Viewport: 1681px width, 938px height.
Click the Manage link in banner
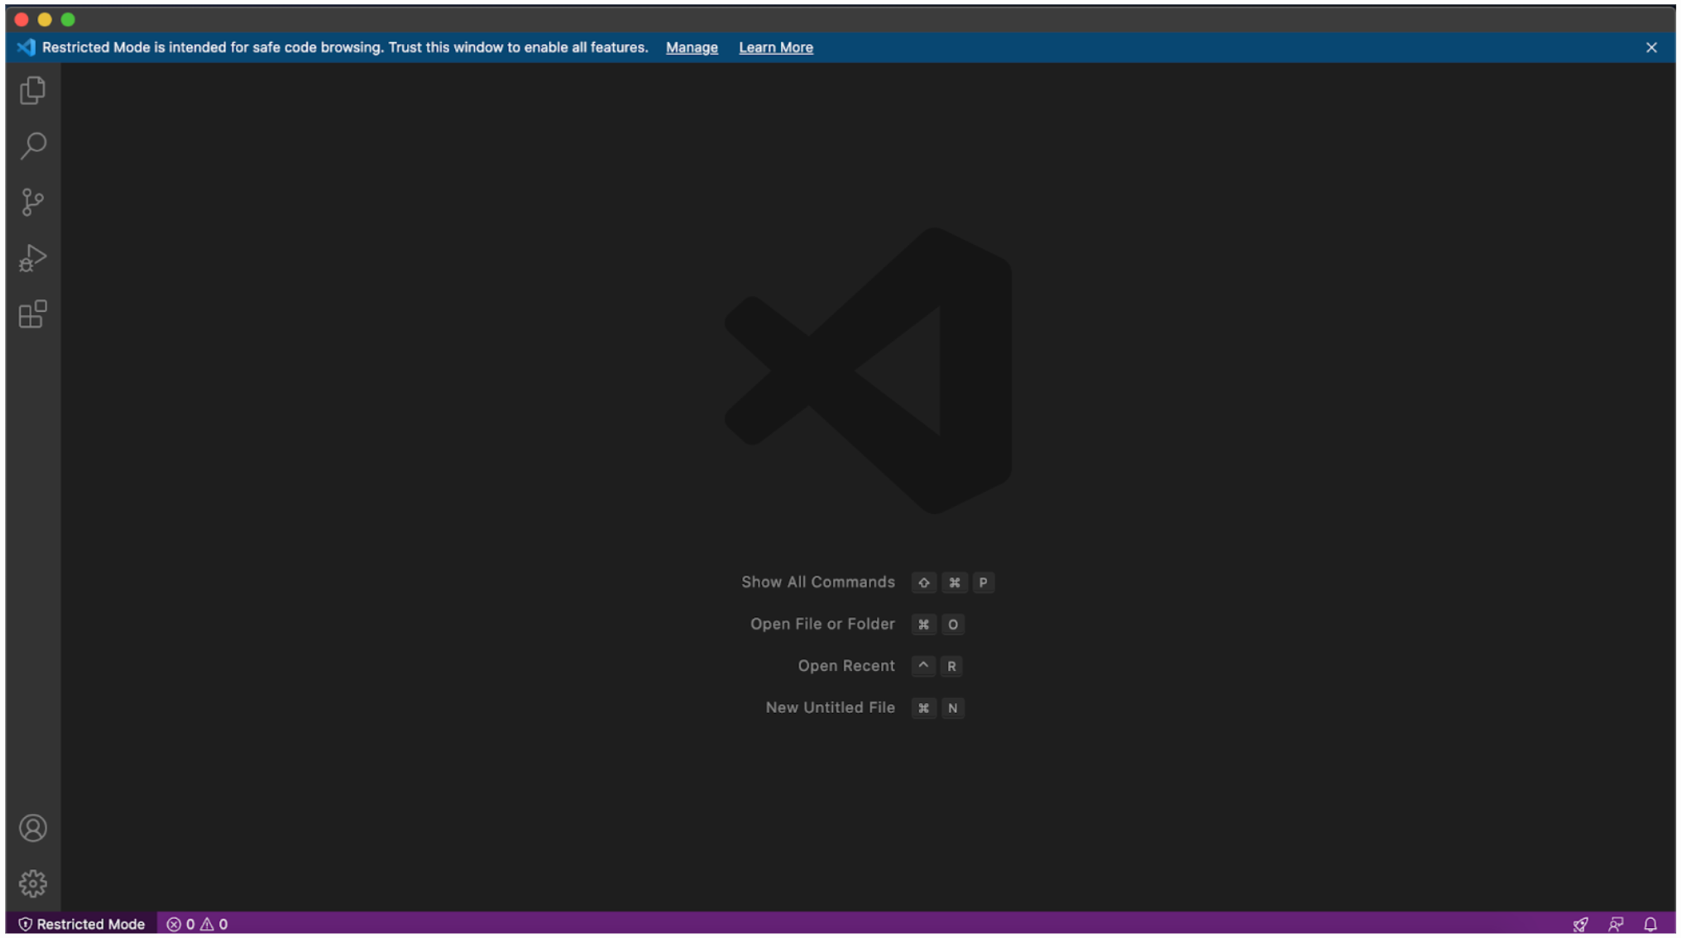coord(692,48)
